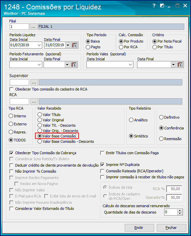Open the RCA lookup ellipsis button
Viewport: 191px width, 236px height.
[x=34, y=102]
